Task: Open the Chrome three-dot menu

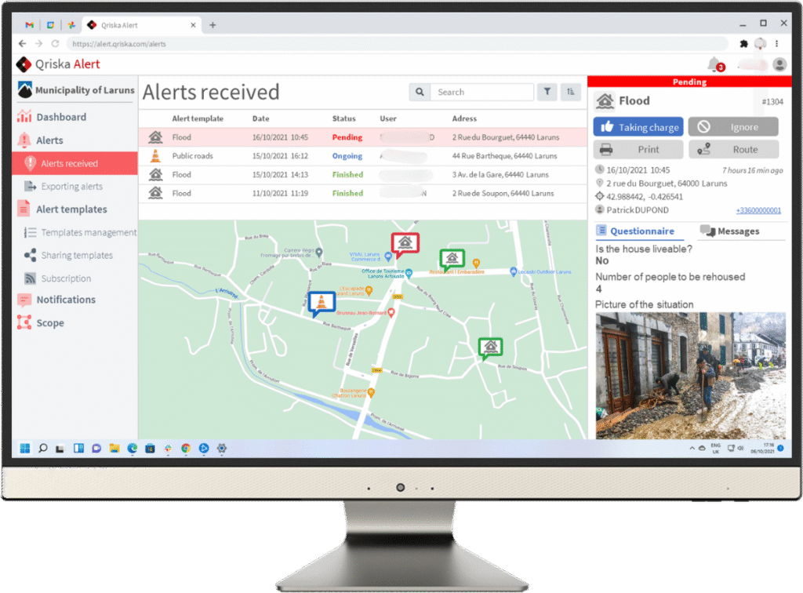Action: tap(777, 44)
